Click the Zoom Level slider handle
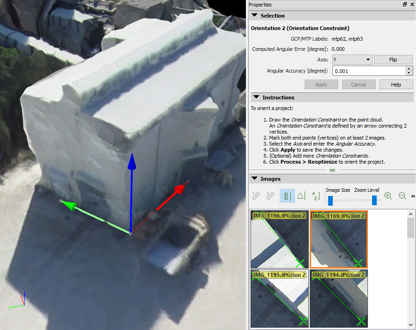This screenshot has height=330, width=416. tap(373, 200)
